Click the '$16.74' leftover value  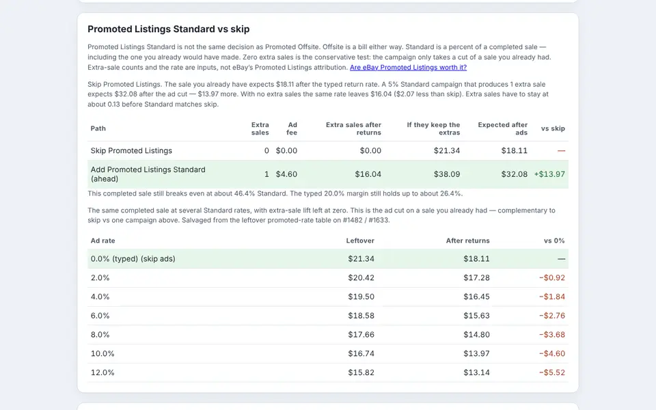361,353
